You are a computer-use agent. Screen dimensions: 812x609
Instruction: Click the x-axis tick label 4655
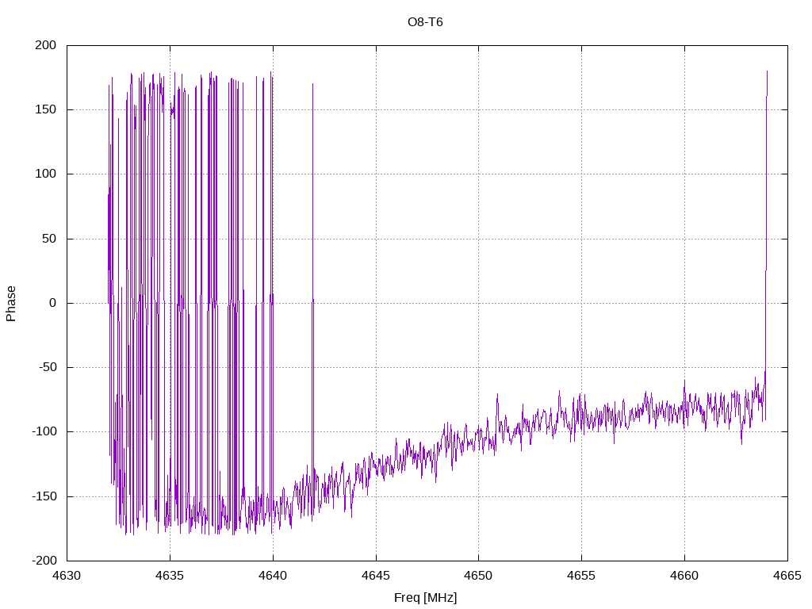(x=581, y=576)
